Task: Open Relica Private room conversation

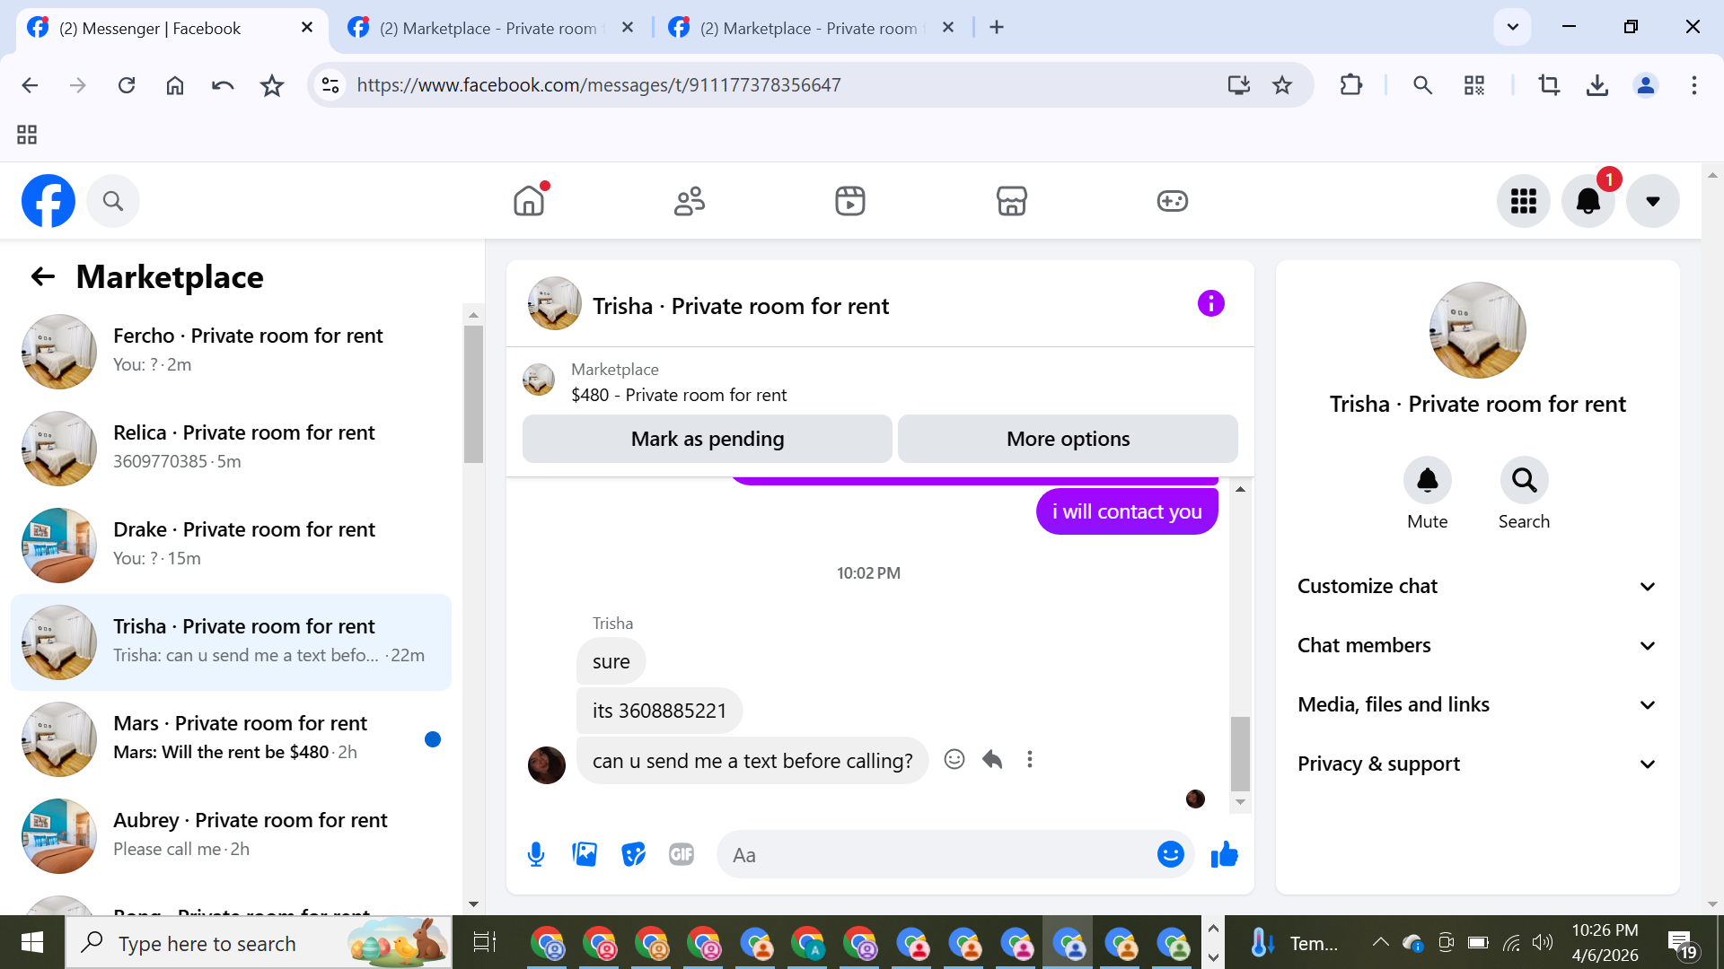Action: tap(231, 449)
